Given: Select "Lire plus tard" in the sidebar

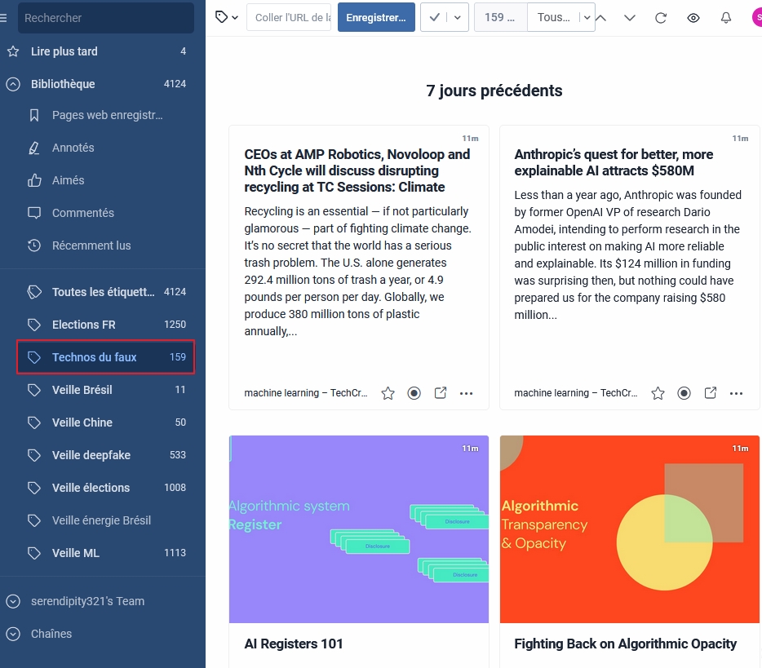Looking at the screenshot, I should (64, 51).
